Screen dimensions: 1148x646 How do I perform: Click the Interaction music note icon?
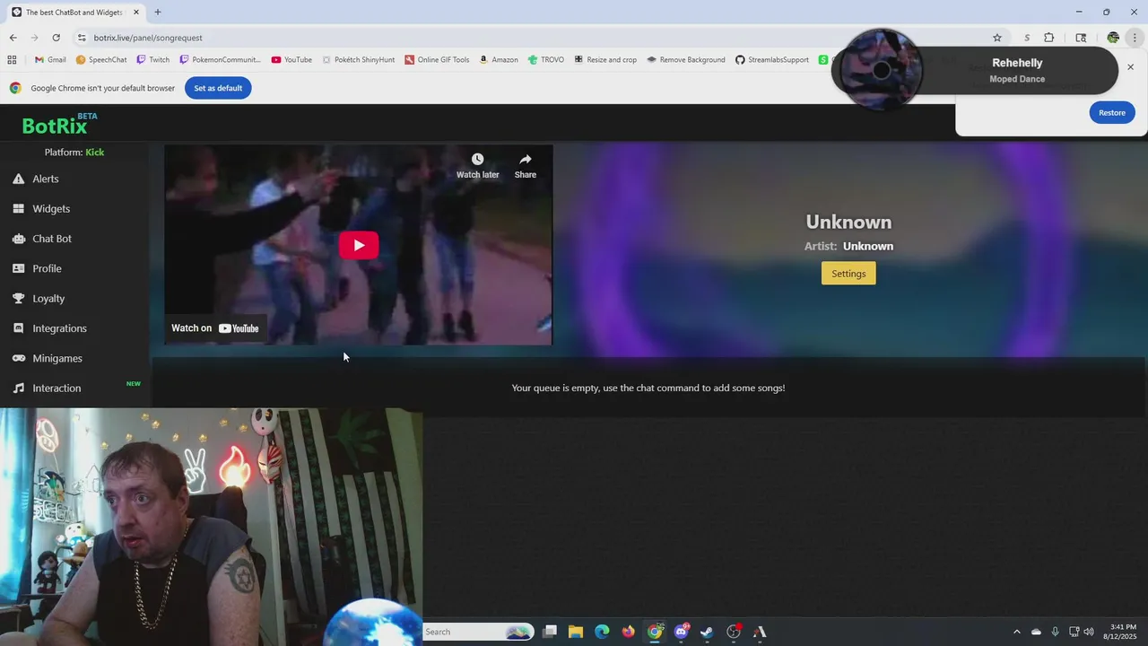[x=18, y=388]
